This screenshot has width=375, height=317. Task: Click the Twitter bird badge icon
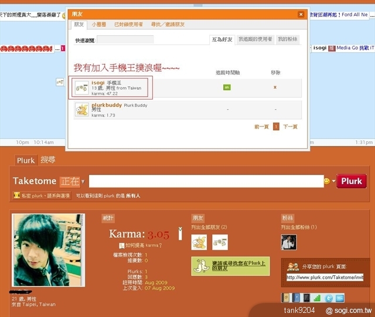[x=329, y=298]
